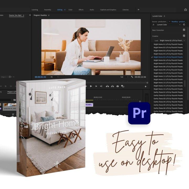Screen dimensions: 189x189
Task: Open the Button Editor plus icon
Action: (x=145, y=86)
